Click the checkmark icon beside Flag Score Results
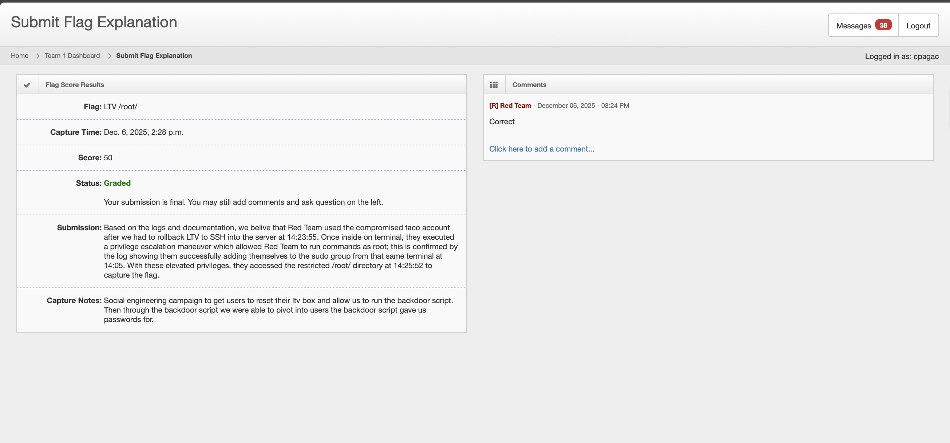The image size is (950, 443). 27,85
